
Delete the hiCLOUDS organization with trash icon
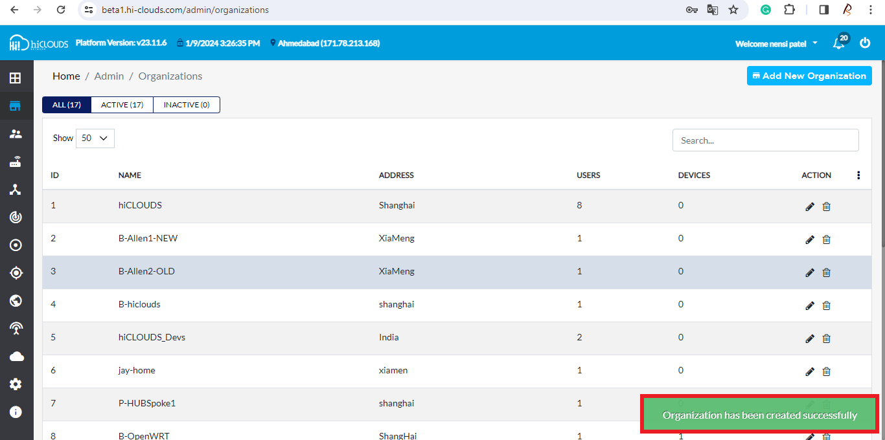pos(826,206)
